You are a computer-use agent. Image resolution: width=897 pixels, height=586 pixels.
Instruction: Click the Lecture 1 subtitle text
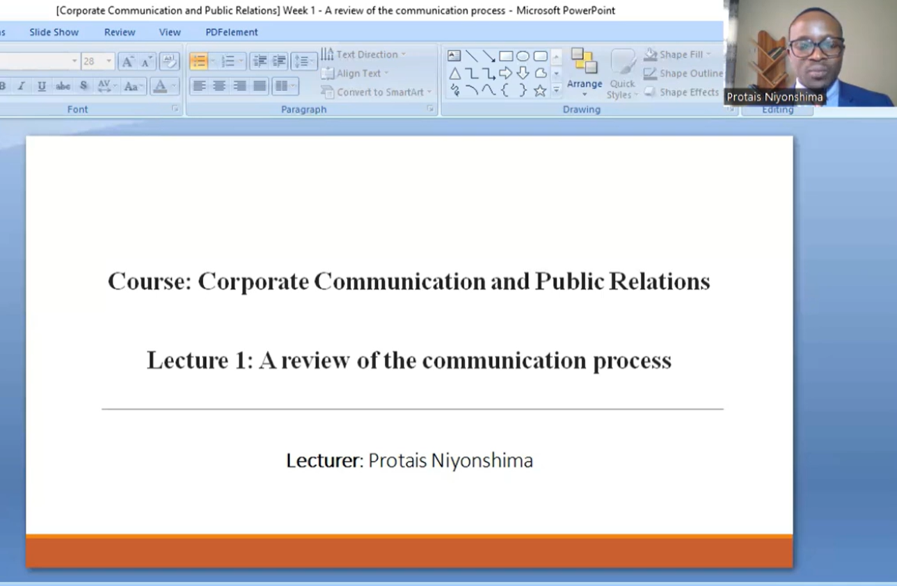409,360
